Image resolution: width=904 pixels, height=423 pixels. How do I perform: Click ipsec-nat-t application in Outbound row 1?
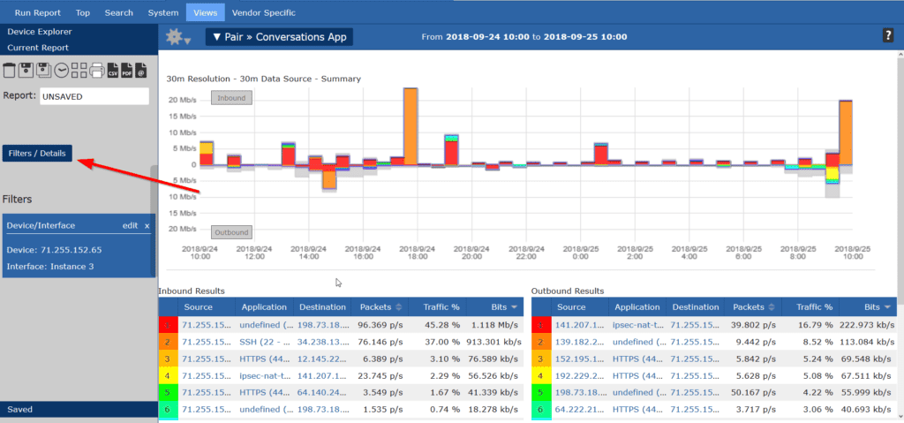click(639, 325)
